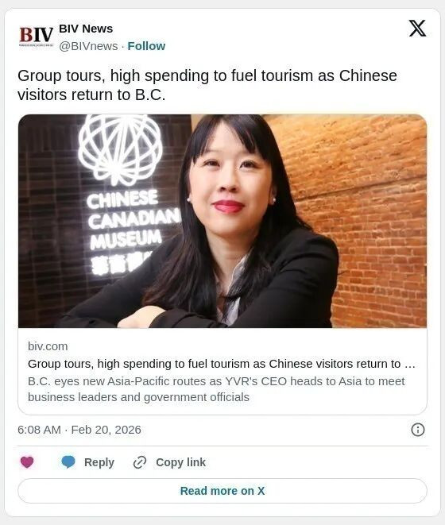445x525 pixels.
Task: Click the chain link copy icon
Action: (140, 462)
